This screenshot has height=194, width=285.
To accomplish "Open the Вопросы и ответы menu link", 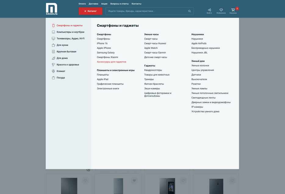I will pos(119,4).
